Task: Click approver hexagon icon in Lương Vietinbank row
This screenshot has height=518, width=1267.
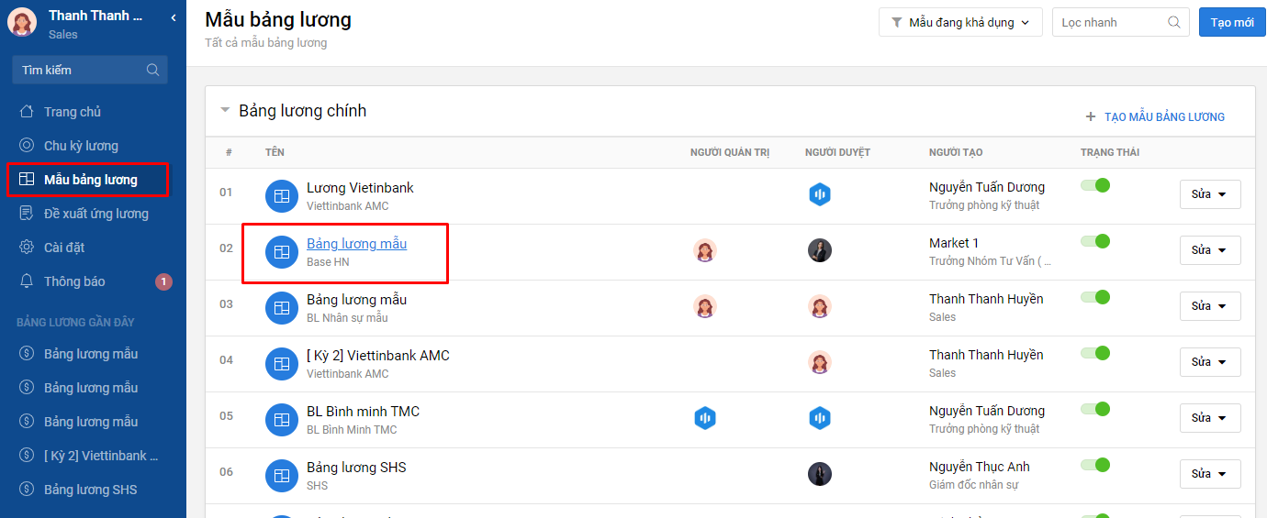Action: (820, 194)
